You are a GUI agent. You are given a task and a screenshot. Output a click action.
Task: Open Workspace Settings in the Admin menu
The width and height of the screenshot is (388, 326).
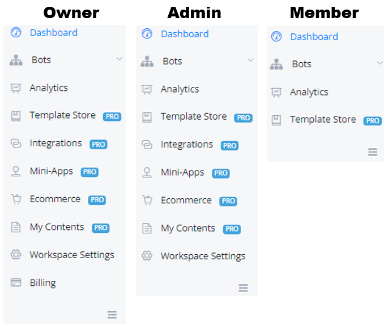[x=203, y=256]
